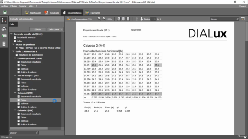The height and width of the screenshot is (139, 248).
Task: Collapse Fichas de producto node
Action: (13, 44)
